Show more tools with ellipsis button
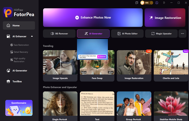 pyautogui.click(x=183, y=33)
